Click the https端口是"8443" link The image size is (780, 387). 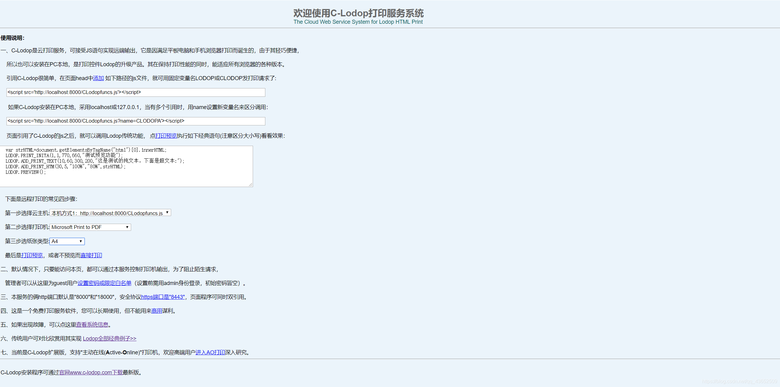tap(163, 297)
